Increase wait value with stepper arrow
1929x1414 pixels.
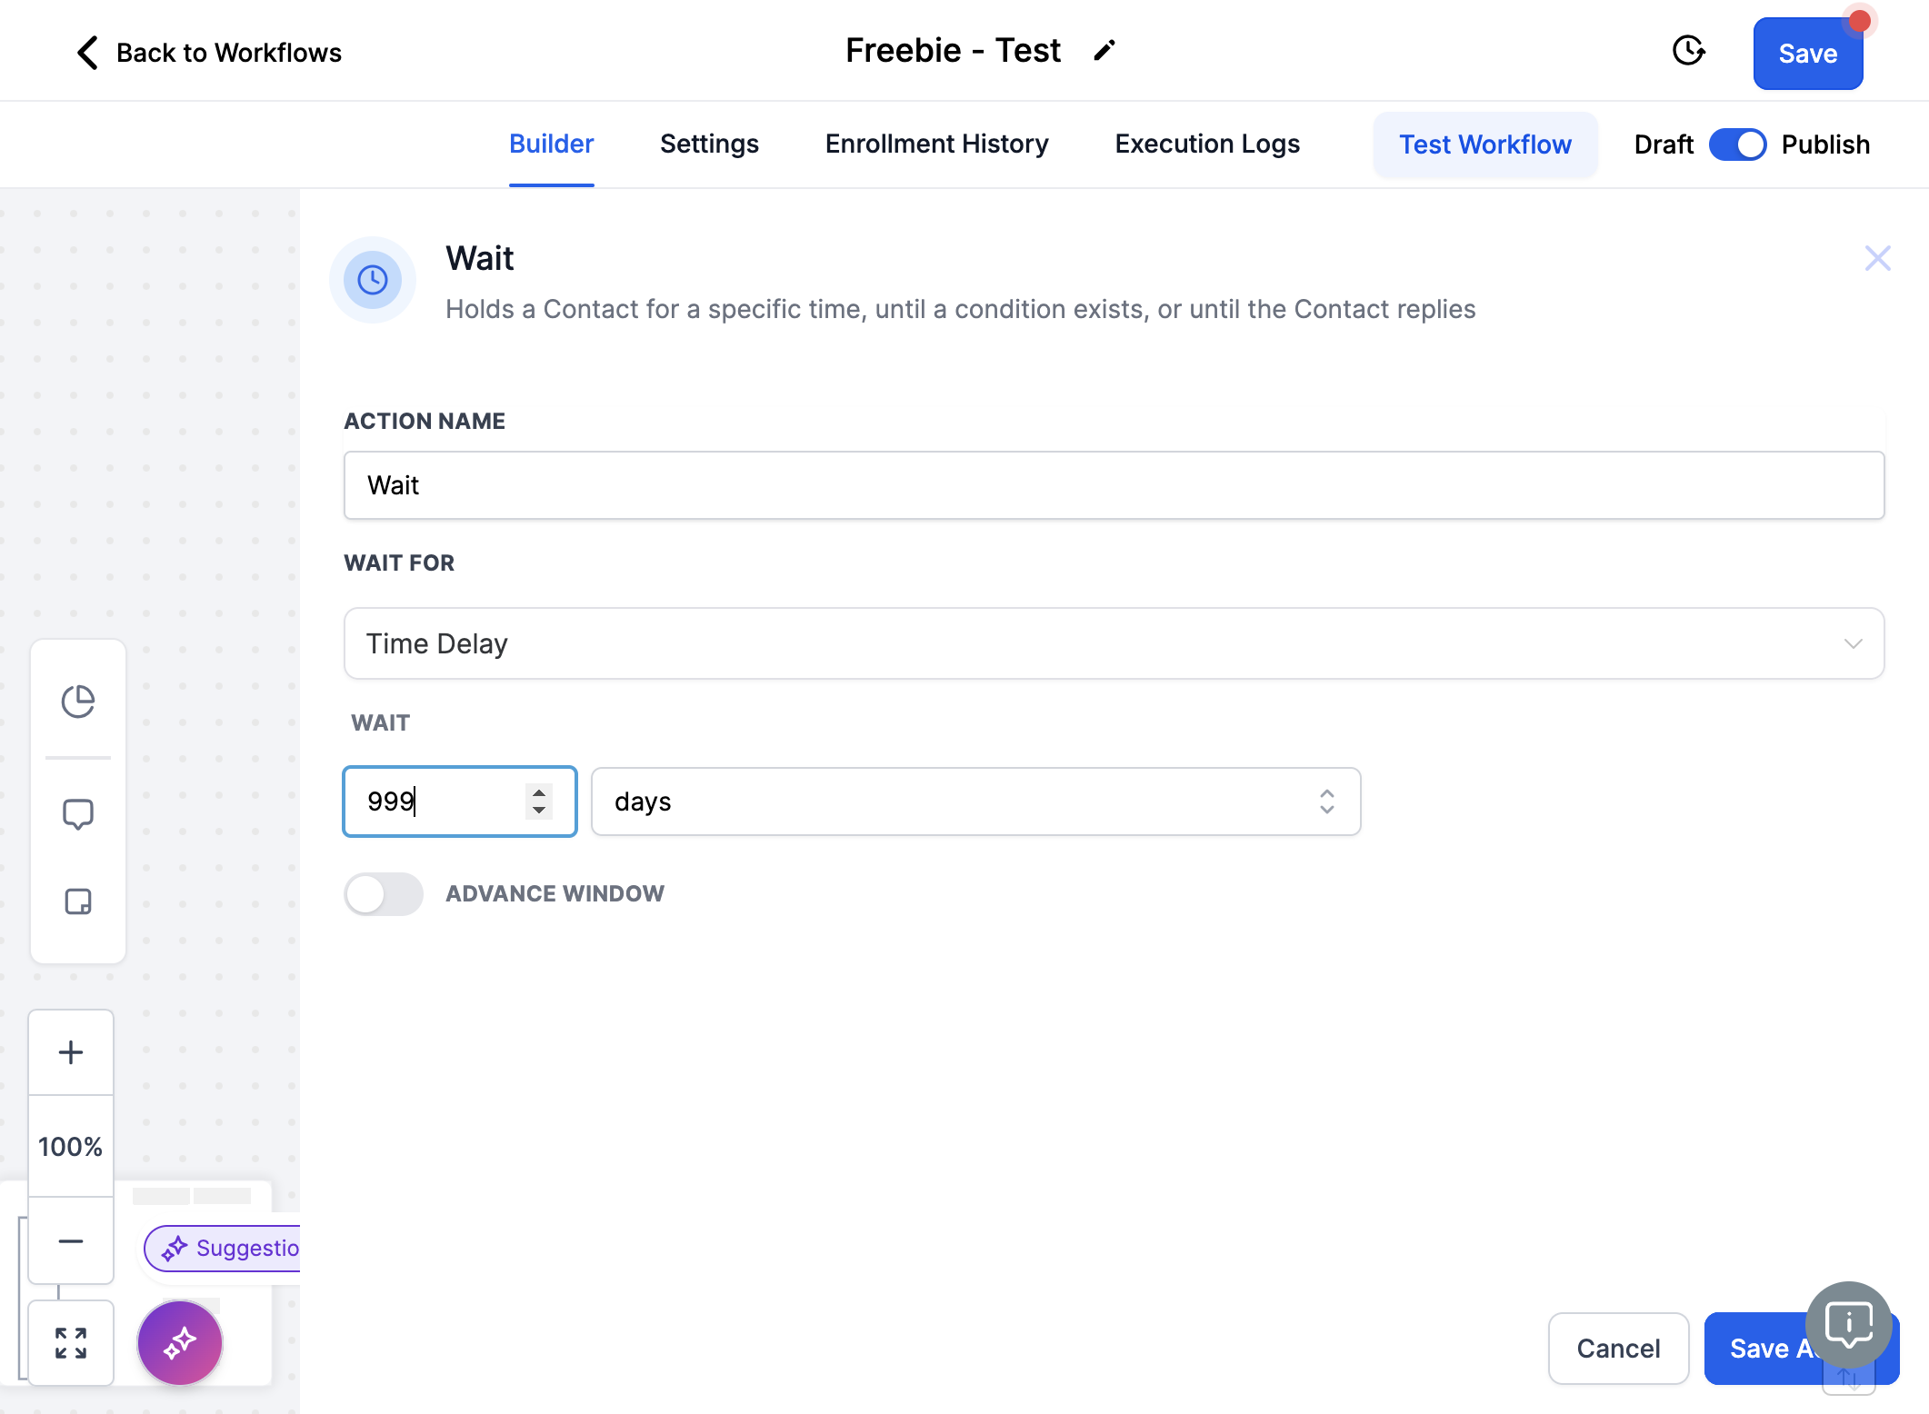(x=539, y=792)
